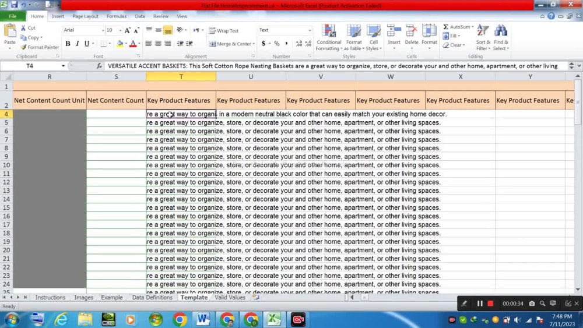
Task: Click the Middle Align icon
Action: coord(159,30)
